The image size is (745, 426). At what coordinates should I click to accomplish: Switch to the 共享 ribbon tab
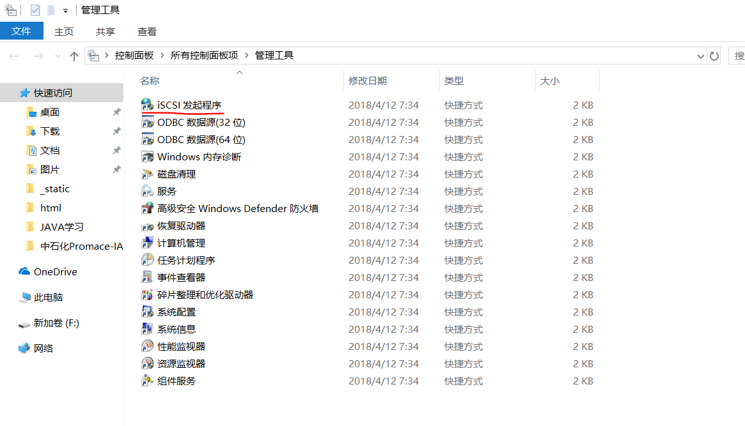[x=105, y=31]
